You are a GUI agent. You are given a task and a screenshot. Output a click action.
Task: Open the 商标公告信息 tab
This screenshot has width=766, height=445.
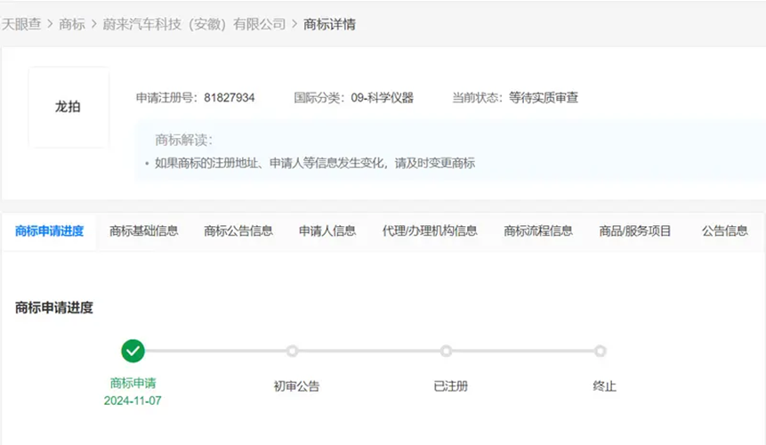(238, 231)
